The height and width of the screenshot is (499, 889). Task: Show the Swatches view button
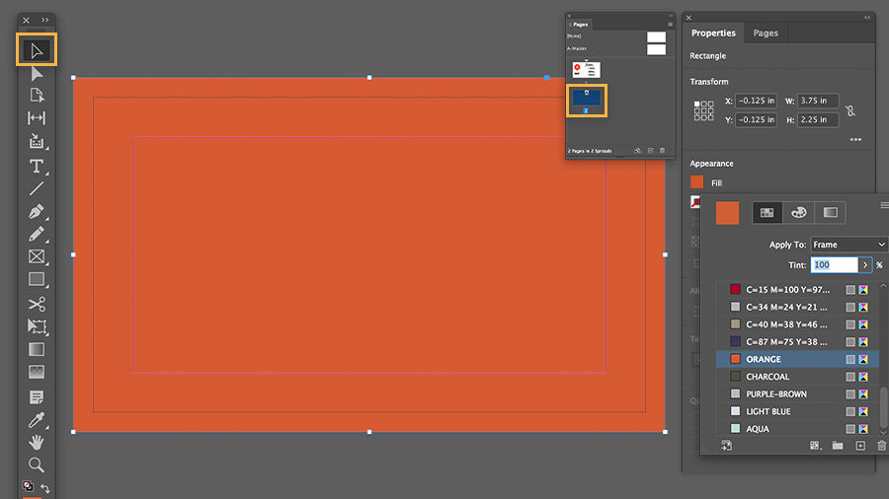(x=768, y=213)
